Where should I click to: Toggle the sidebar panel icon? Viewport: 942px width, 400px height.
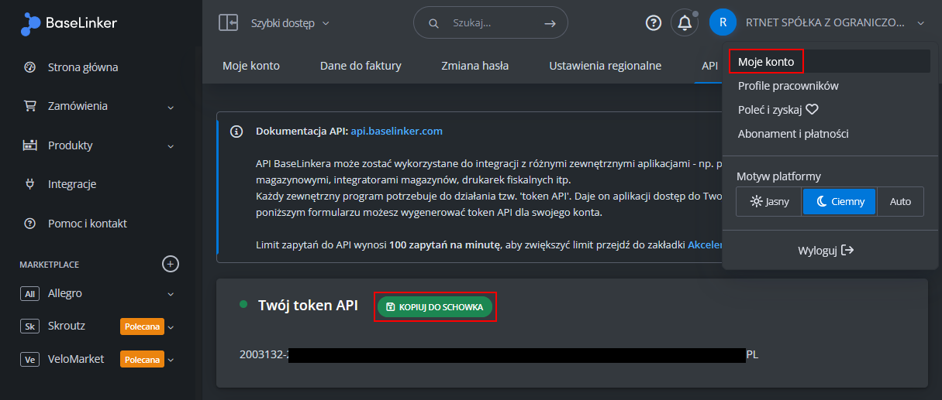point(228,22)
